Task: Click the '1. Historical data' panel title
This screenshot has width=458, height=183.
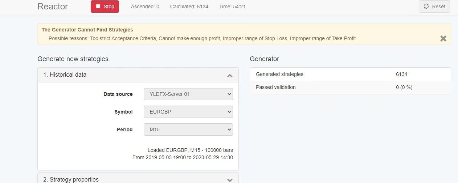Action: coord(65,75)
